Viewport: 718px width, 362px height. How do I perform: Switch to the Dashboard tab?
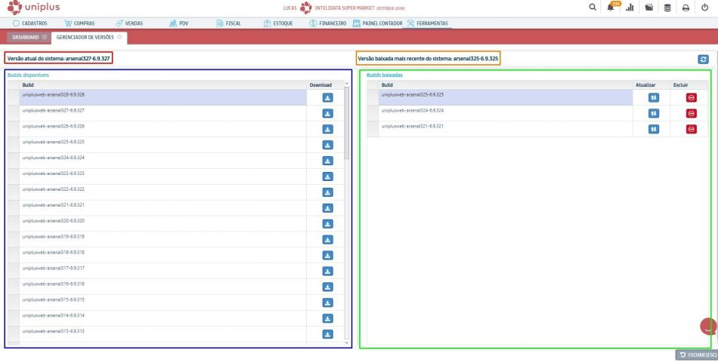coord(26,37)
